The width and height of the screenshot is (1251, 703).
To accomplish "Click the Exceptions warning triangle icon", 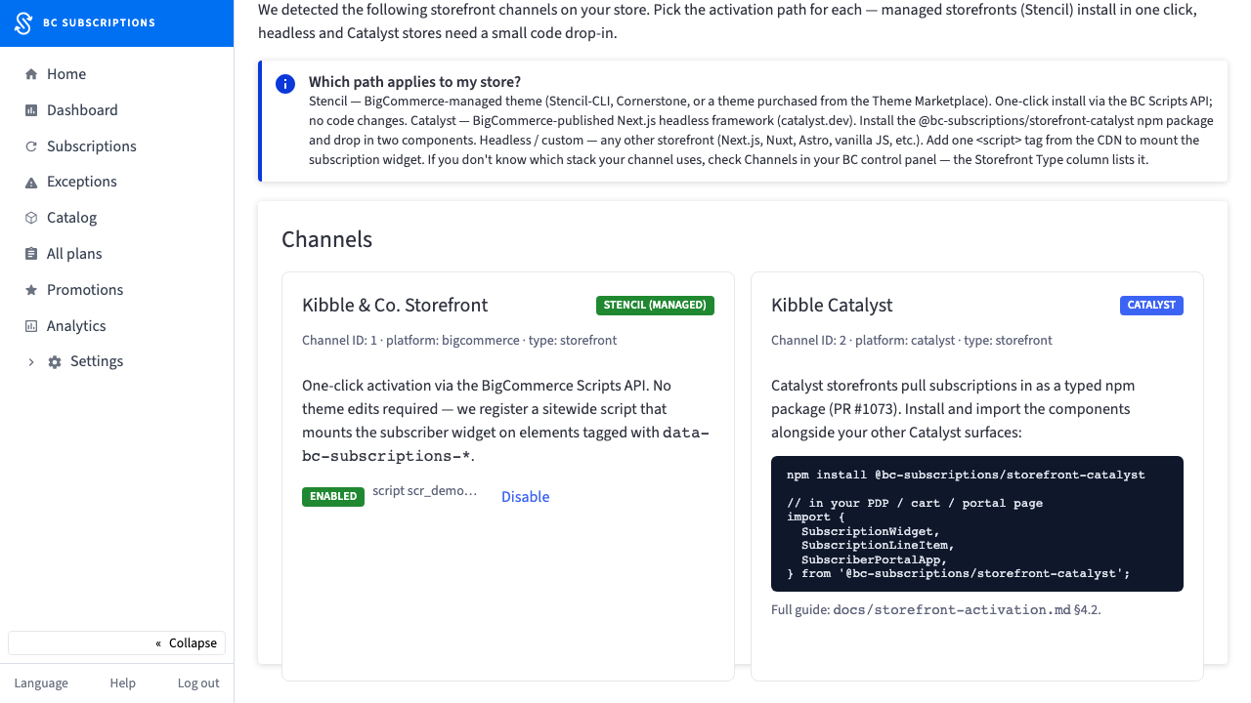I will (31, 183).
